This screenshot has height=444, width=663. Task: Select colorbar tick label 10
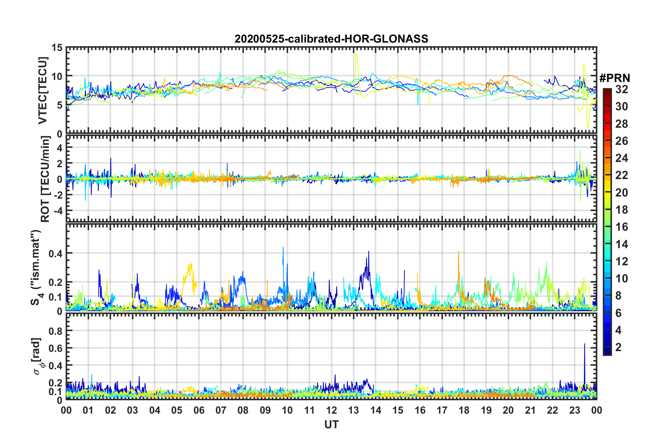pyautogui.click(x=622, y=279)
